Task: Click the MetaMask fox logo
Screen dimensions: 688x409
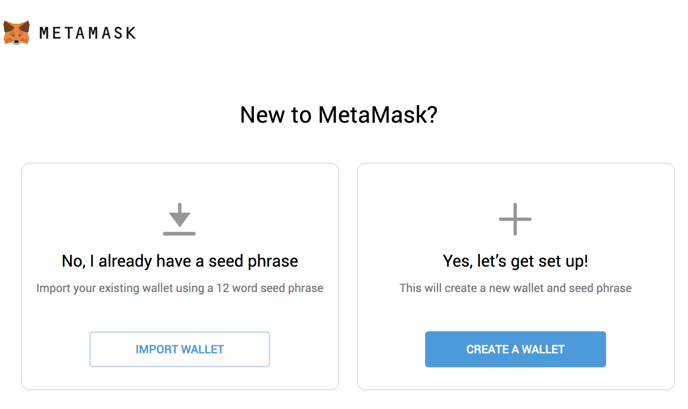Action: tap(16, 32)
